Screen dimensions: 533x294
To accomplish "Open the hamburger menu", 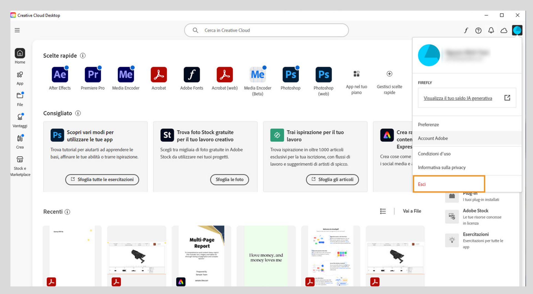I will tap(17, 30).
